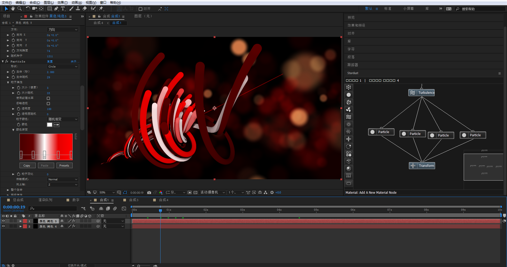
Task: Select the Transform node in Stardust graph
Action: click(422, 166)
